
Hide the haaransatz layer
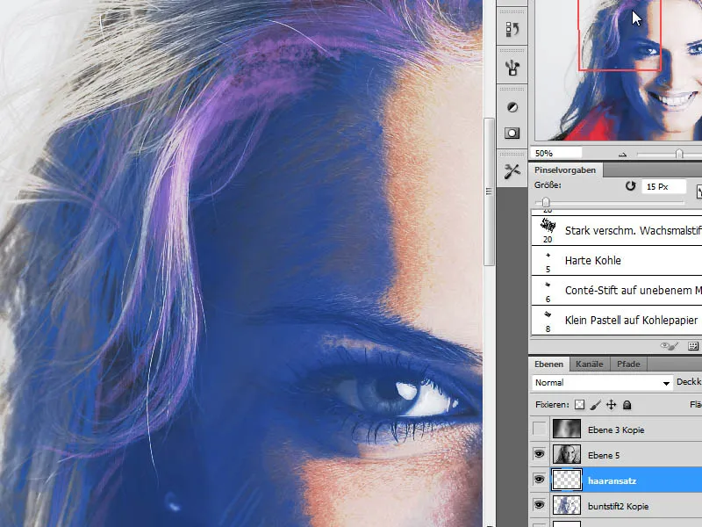pyautogui.click(x=539, y=480)
